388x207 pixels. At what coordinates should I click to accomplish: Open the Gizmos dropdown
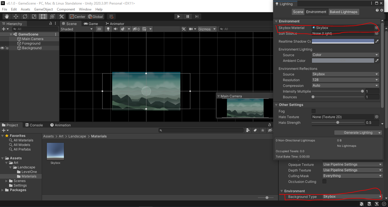click(206, 29)
